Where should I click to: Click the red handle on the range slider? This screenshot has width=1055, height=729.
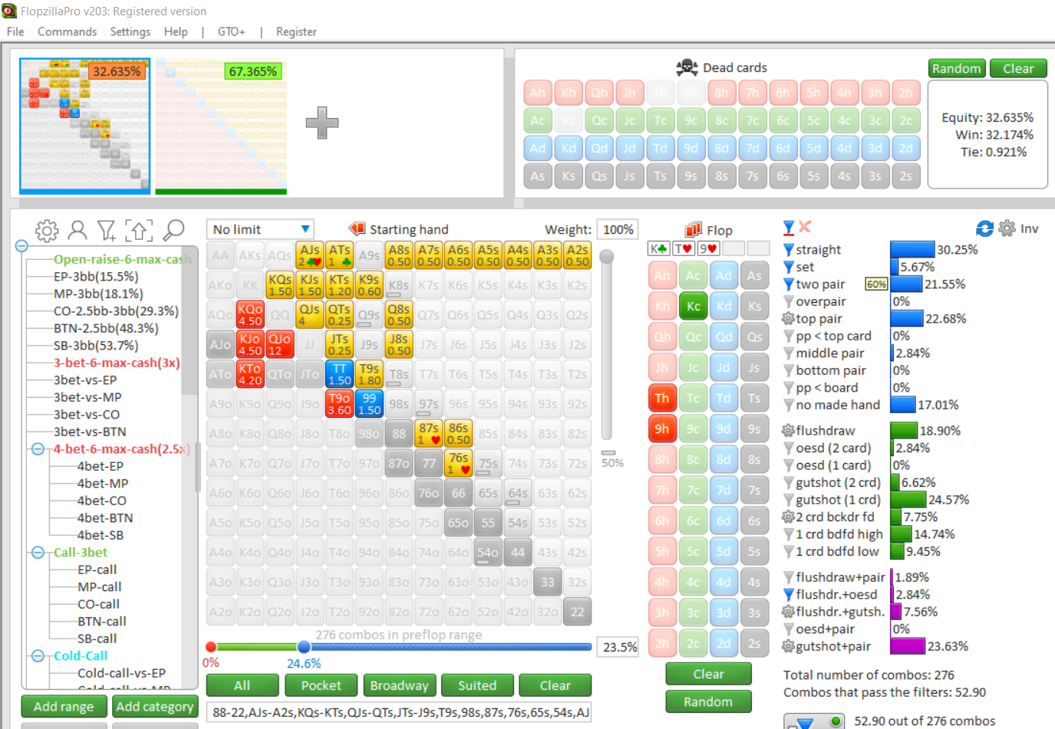[211, 647]
